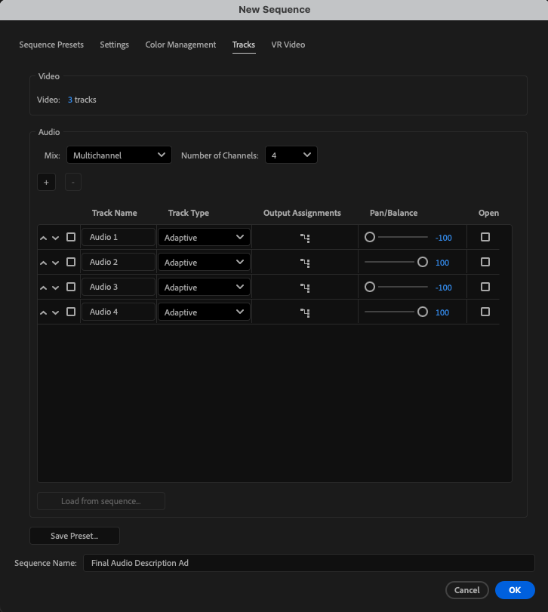The width and height of the screenshot is (548, 612).
Task: Enable the Open checkbox for Audio 2
Action: (485, 262)
